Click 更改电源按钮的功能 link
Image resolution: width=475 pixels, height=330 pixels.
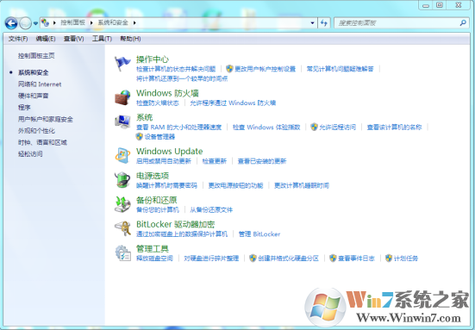coord(235,185)
